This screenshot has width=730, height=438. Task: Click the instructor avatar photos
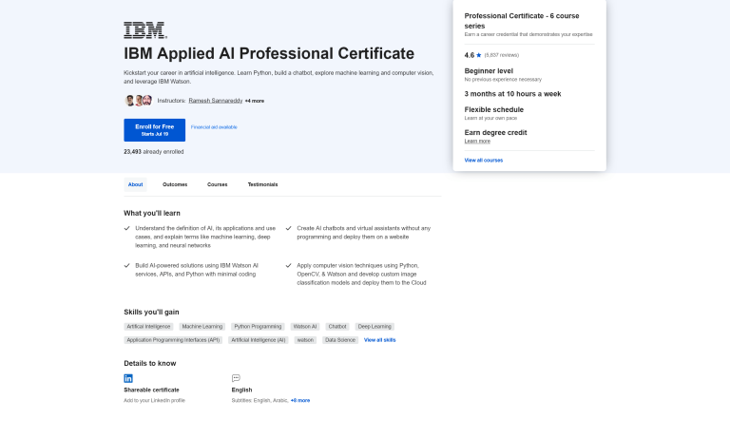138,100
